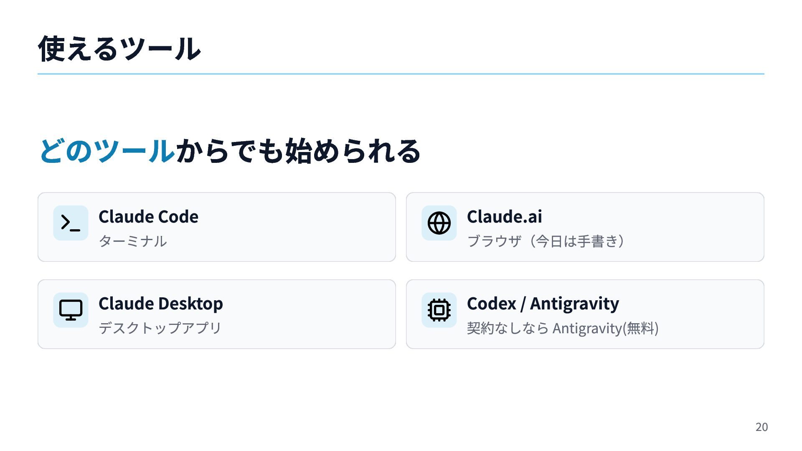Click the からでも始められる heading text
Screen dimensions: 802x451
[x=298, y=151]
